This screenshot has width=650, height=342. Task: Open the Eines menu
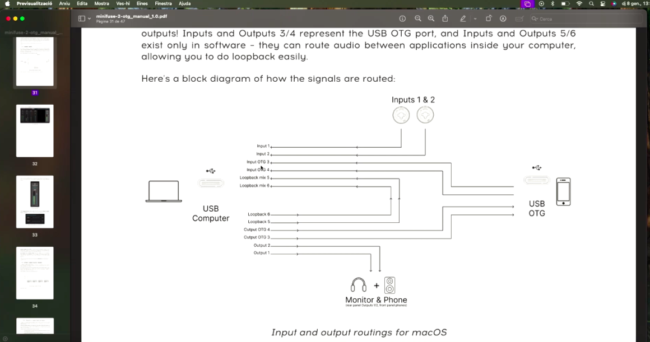(142, 3)
